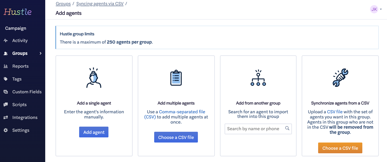Click the orange Choose a CSV file button
This screenshot has width=387, height=162.
click(x=340, y=148)
